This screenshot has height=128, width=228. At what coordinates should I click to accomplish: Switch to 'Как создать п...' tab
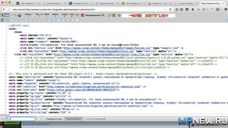28,3
